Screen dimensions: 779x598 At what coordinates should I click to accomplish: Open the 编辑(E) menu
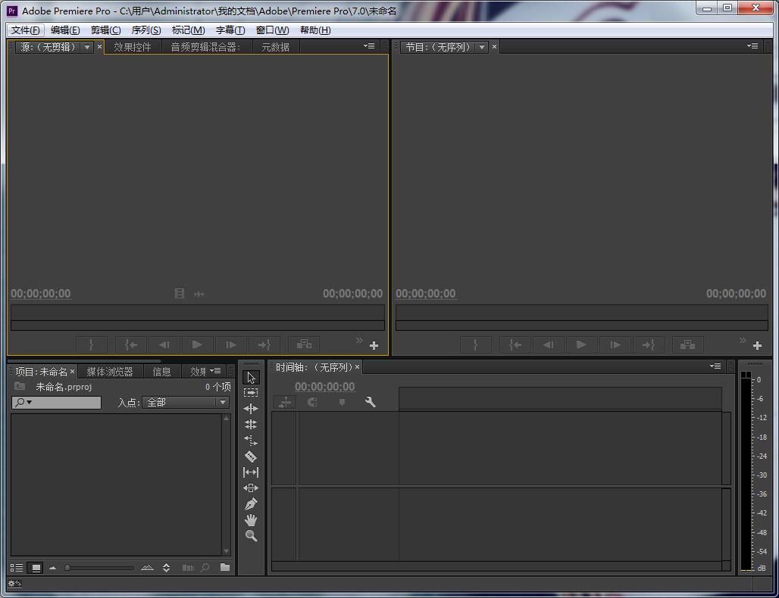point(65,30)
